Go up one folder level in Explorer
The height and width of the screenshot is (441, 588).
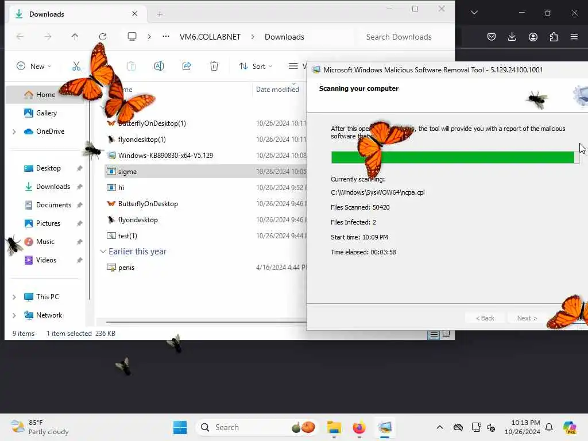tap(75, 36)
